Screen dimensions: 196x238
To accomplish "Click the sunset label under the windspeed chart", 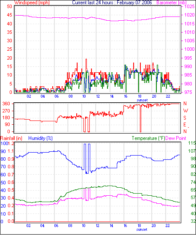I will coord(142,100).
